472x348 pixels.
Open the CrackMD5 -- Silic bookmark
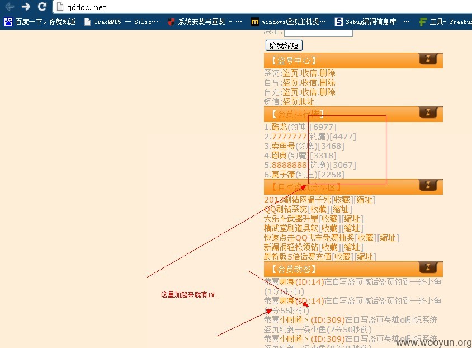click(x=121, y=22)
